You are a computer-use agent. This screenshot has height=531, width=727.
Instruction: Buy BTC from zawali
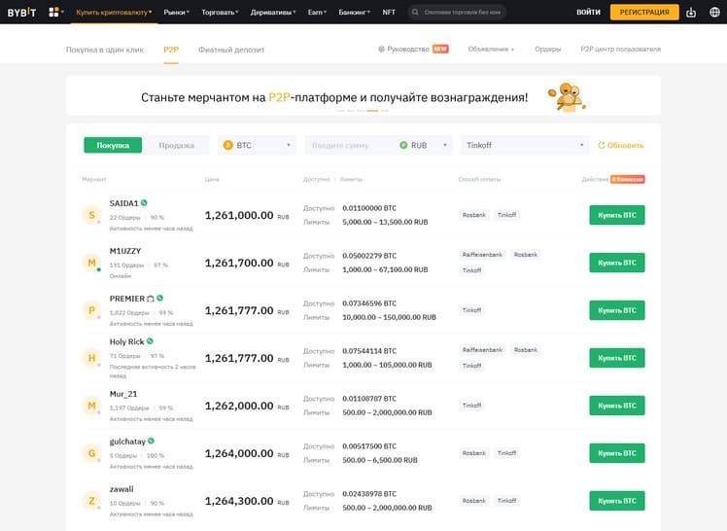616,501
